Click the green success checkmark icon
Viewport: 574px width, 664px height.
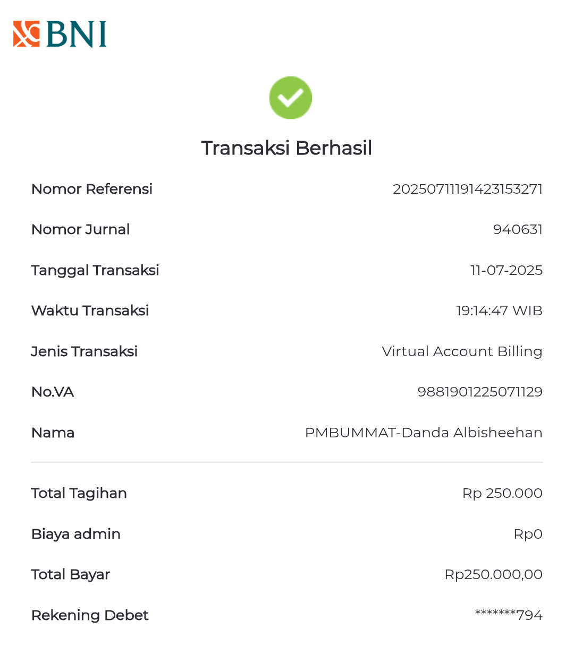click(x=290, y=98)
